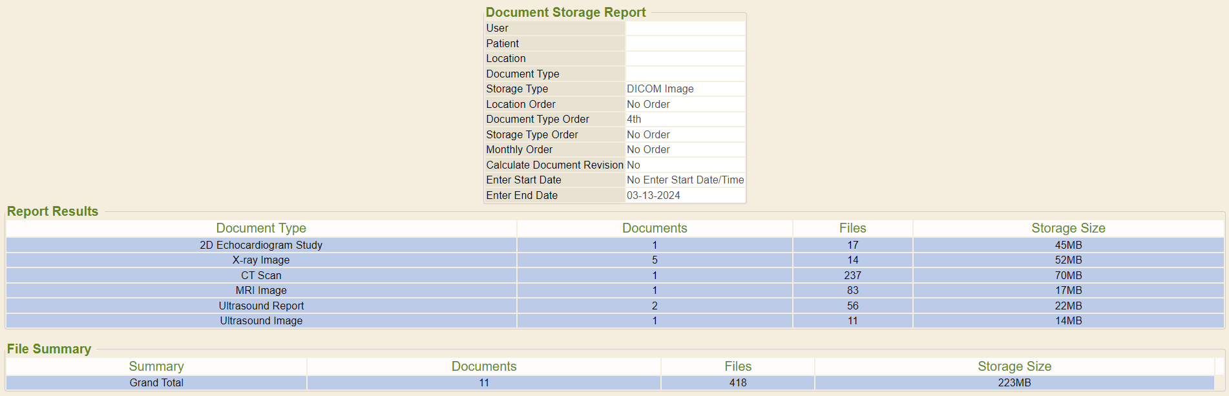Click the Ultrasound Image row name
The image size is (1229, 396).
point(261,321)
